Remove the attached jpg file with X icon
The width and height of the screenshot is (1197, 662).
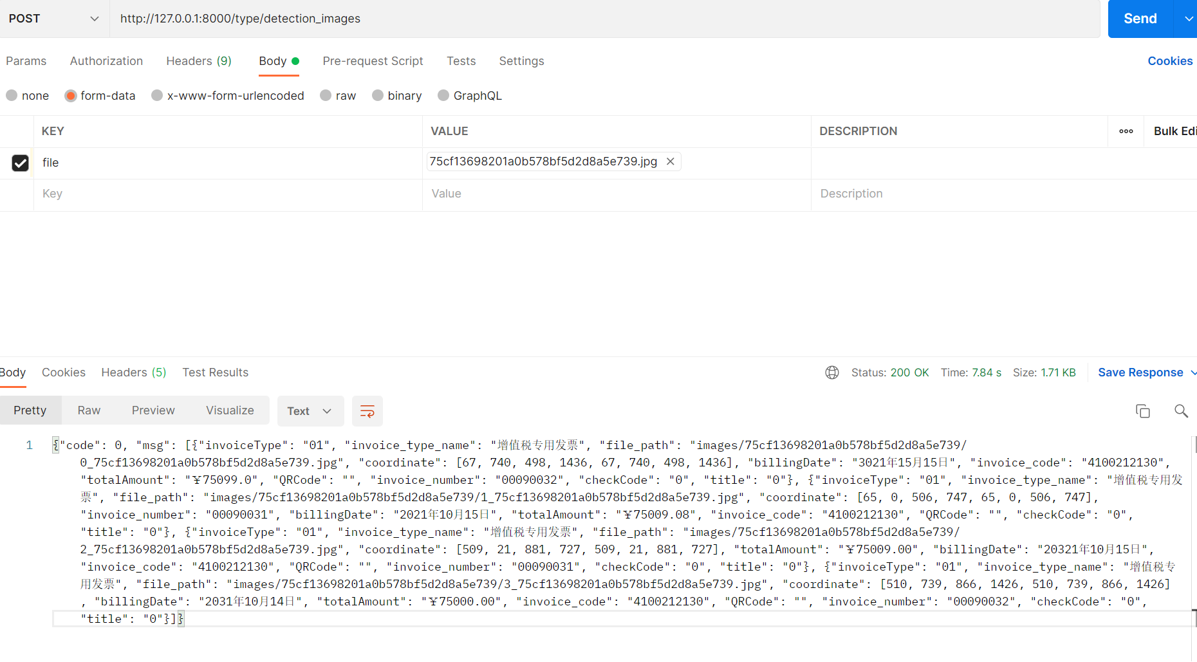(x=670, y=161)
